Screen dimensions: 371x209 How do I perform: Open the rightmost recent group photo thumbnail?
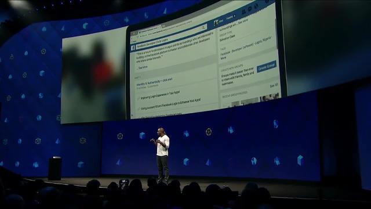[x=270, y=97]
